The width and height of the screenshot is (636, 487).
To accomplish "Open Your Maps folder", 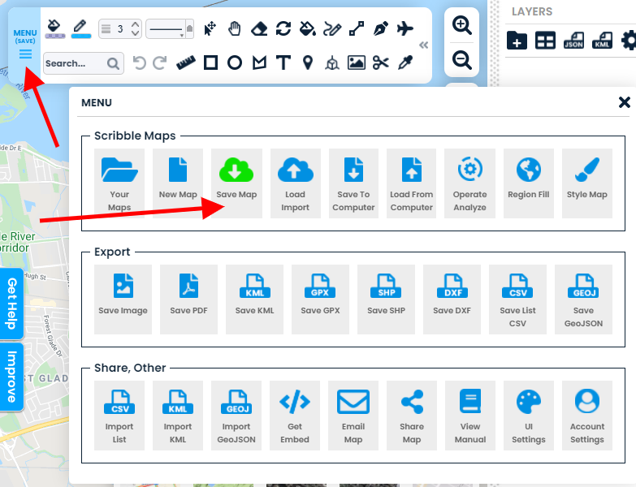I will point(119,183).
